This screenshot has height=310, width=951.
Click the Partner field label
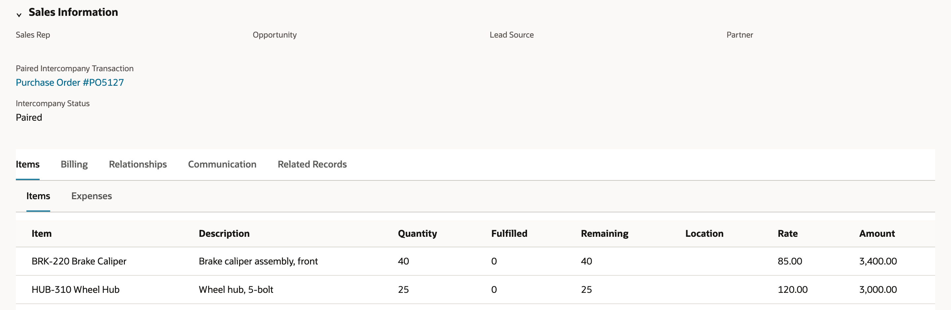pos(740,35)
